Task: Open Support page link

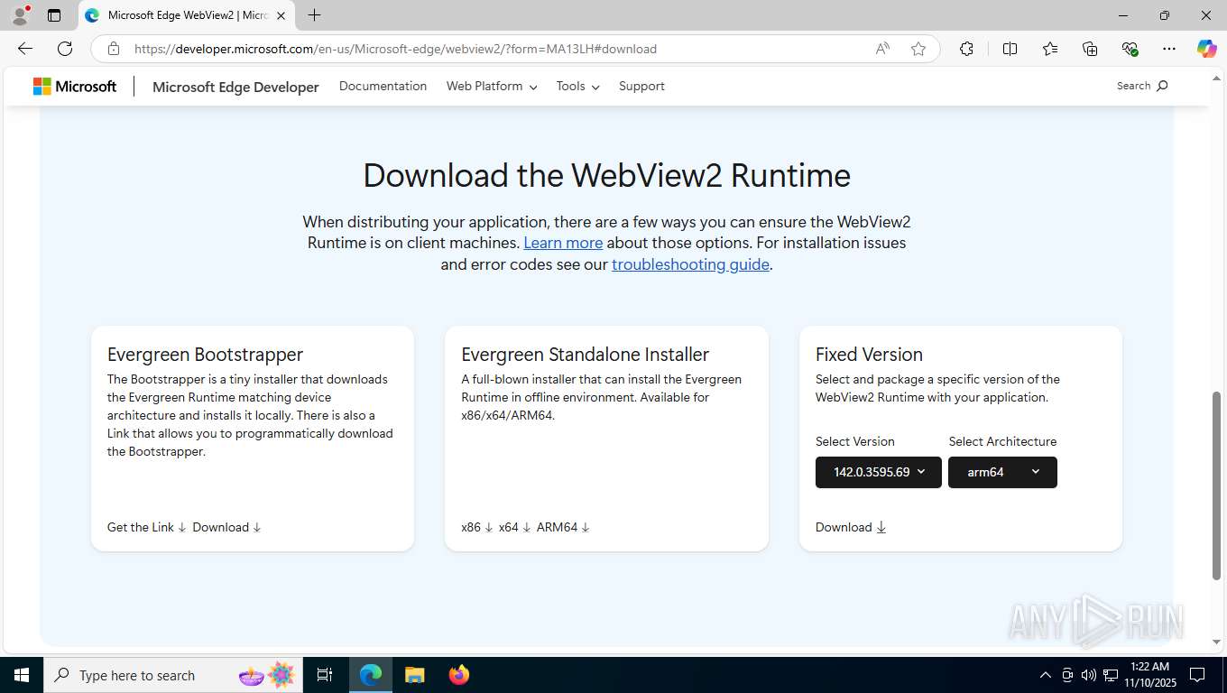Action: point(641,86)
